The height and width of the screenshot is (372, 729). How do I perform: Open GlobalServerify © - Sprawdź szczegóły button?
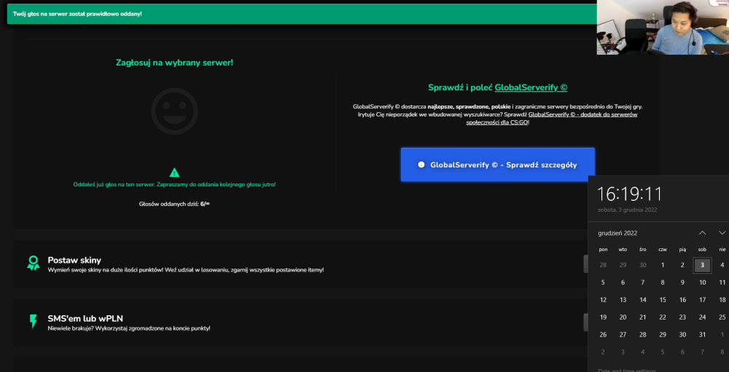coord(497,165)
